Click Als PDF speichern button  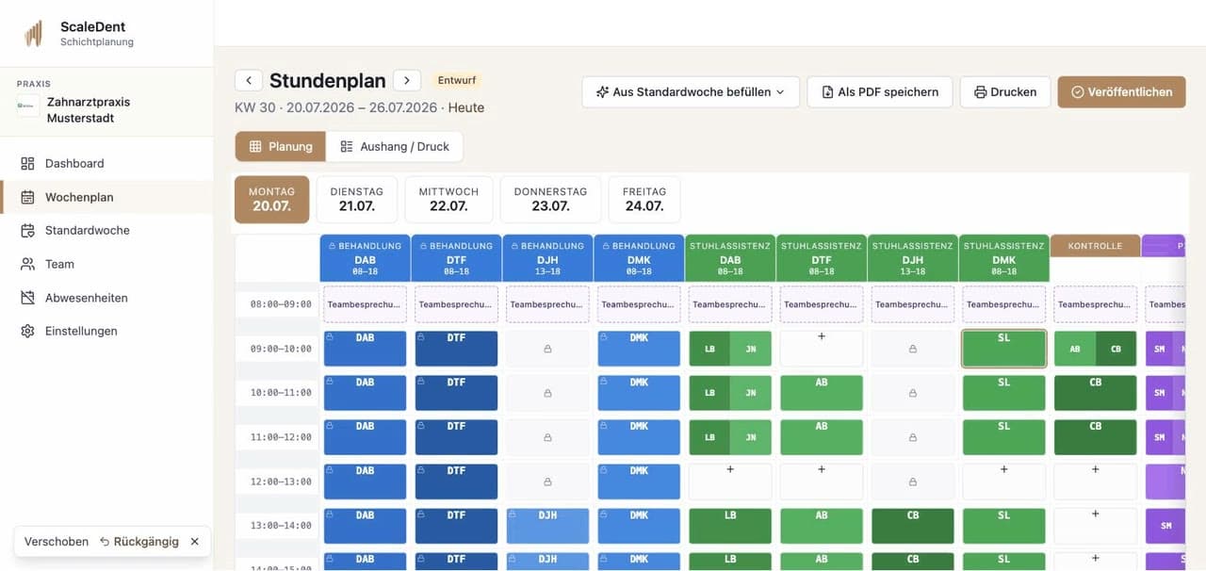coord(880,92)
